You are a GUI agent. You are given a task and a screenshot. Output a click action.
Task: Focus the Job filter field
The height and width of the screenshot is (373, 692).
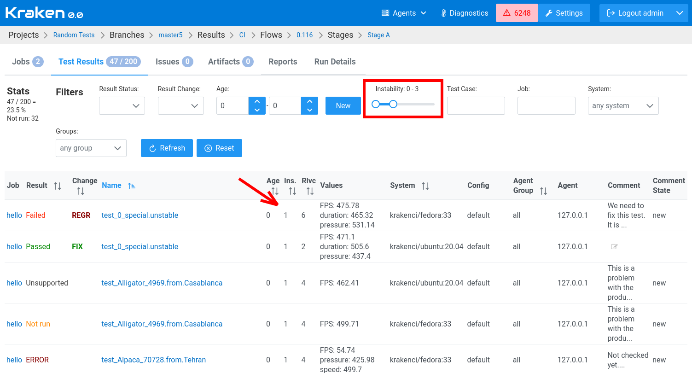tap(547, 105)
